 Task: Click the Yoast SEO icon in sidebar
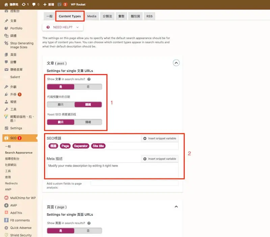[6, 138]
